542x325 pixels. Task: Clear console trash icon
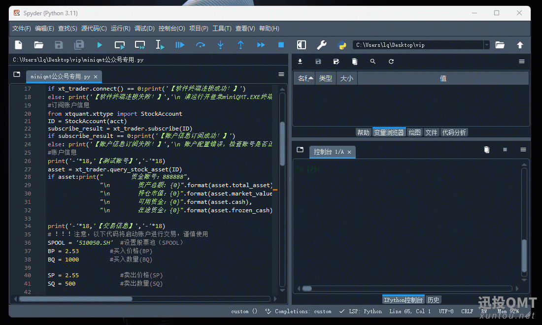pos(487,150)
